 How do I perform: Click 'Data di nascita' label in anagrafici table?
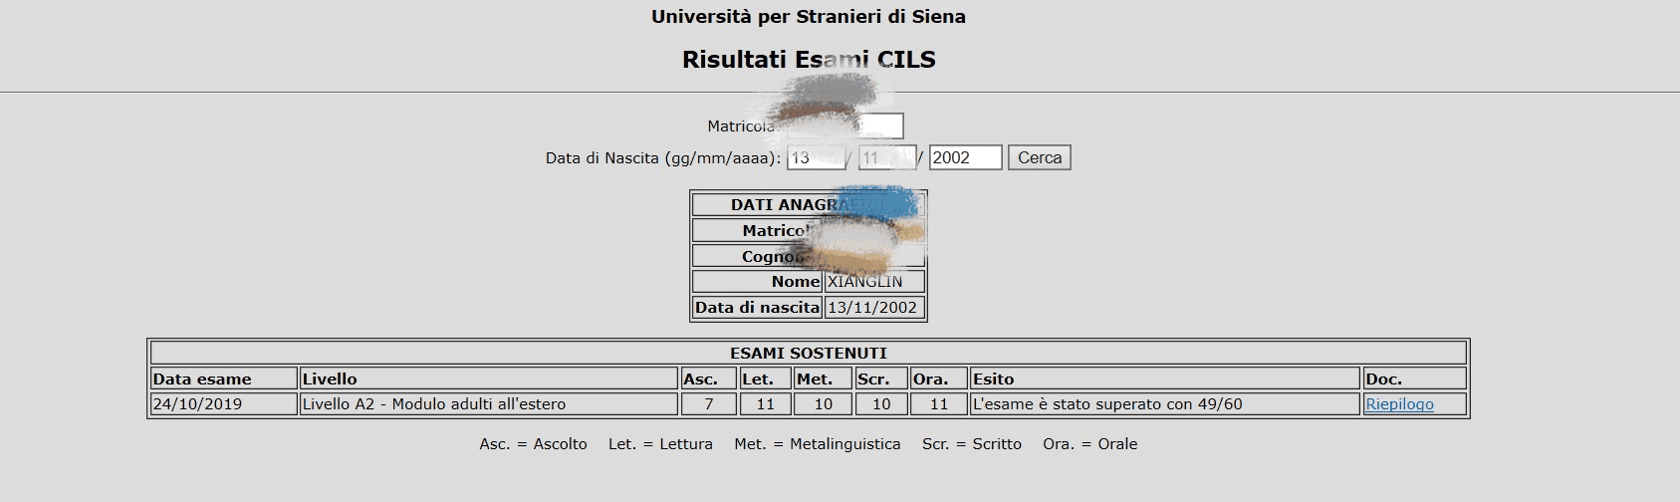[x=757, y=308]
